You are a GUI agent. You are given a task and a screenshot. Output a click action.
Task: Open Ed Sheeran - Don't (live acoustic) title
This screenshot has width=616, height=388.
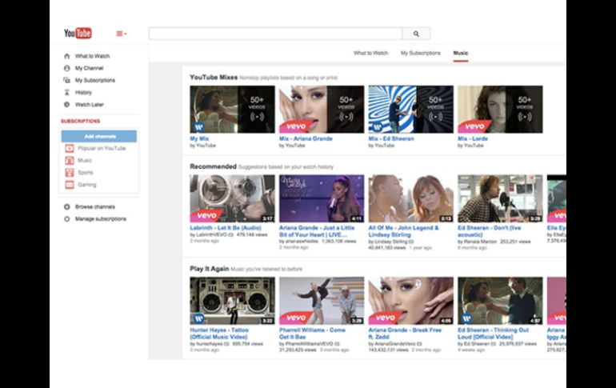pyautogui.click(x=489, y=231)
